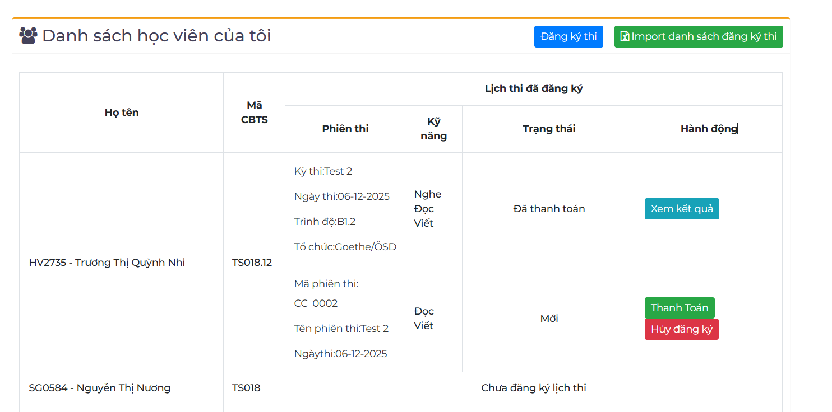
Task: Select student HV2735 - Trương Thị Quỳnh Nhi
Action: pos(107,263)
